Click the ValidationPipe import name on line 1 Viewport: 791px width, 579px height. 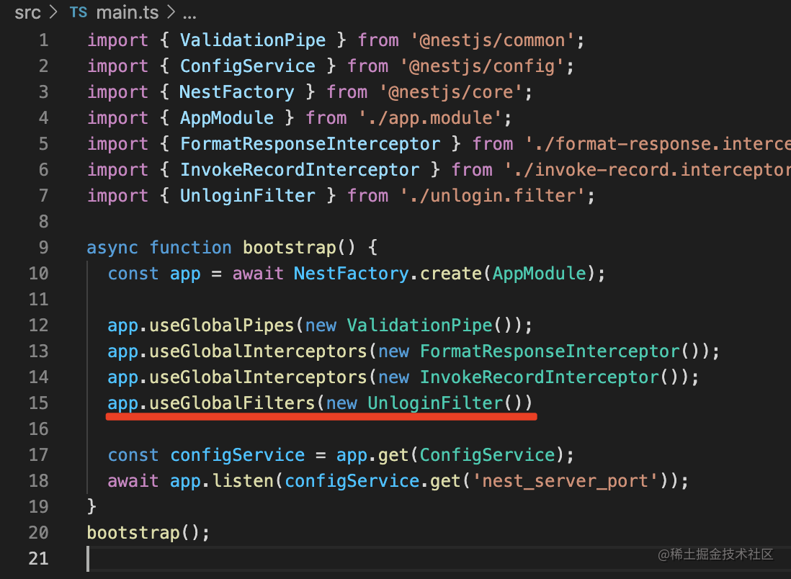click(252, 40)
